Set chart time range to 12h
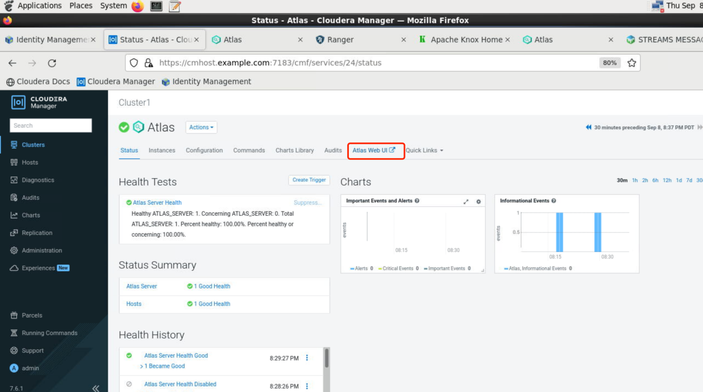The height and width of the screenshot is (392, 703). [667, 180]
